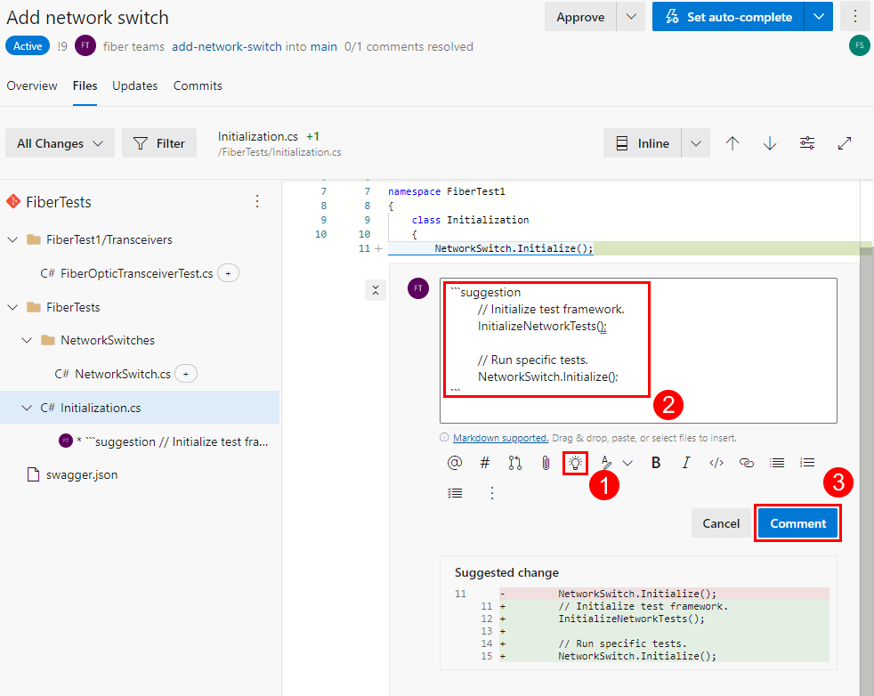
Task: Open the Commits tab
Action: pos(198,86)
